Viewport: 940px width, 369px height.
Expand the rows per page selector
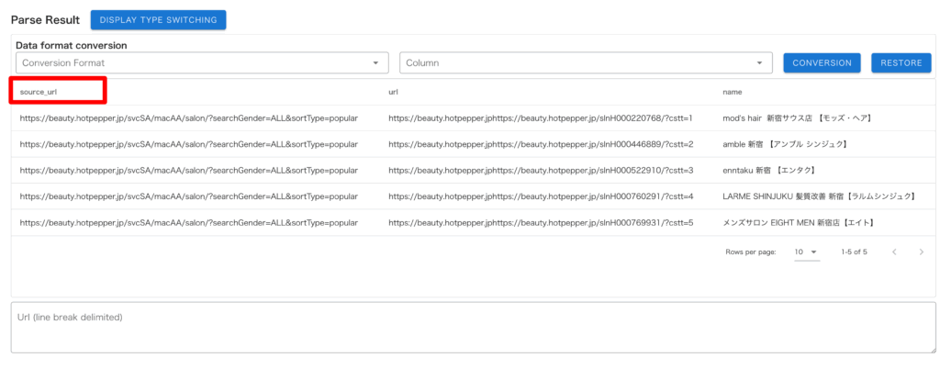point(807,252)
